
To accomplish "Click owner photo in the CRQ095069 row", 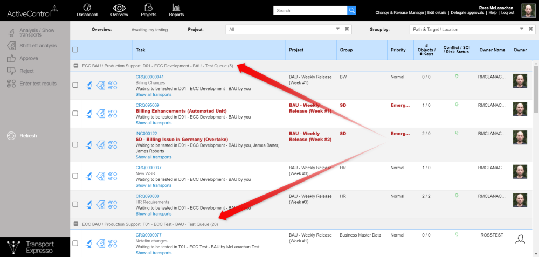I will point(520,109).
